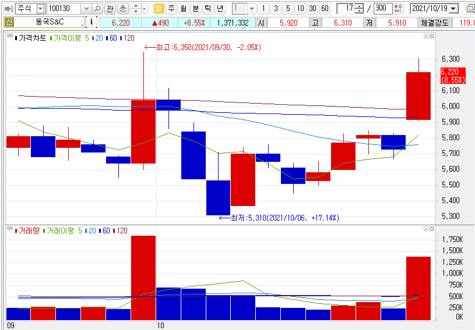Open the 주식 market type dropdown
The image size is (475, 330).
click(x=40, y=9)
